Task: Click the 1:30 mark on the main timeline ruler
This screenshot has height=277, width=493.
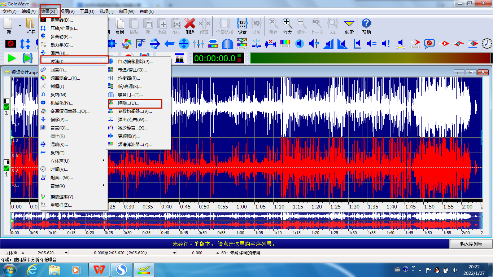Action: [x=354, y=207]
